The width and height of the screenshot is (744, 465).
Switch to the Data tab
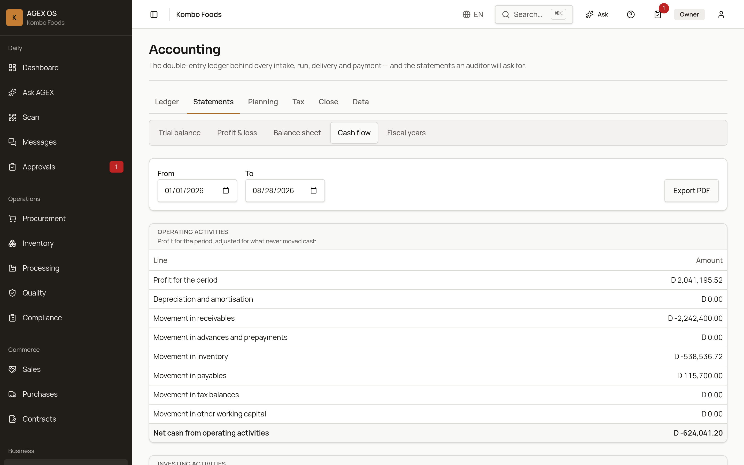[x=360, y=102]
